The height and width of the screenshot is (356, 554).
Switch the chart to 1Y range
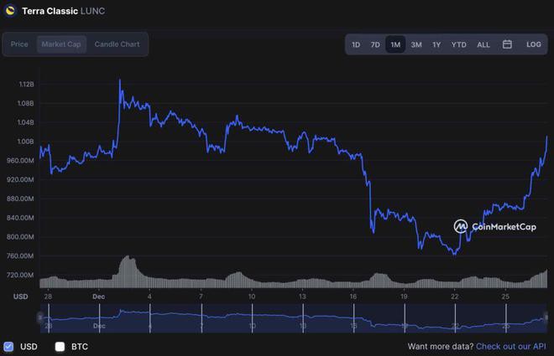pyautogui.click(x=436, y=44)
